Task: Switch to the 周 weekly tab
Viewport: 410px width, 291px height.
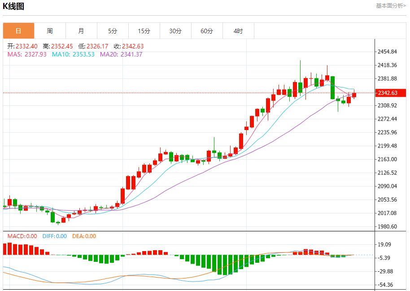Action: point(50,31)
